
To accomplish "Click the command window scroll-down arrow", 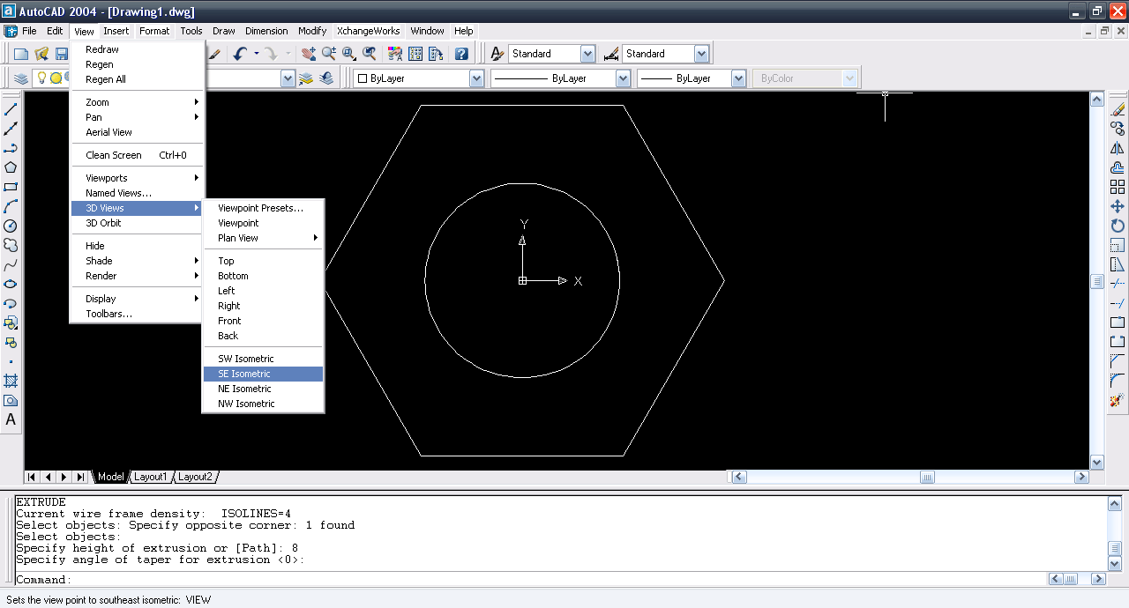I will pyautogui.click(x=1114, y=564).
